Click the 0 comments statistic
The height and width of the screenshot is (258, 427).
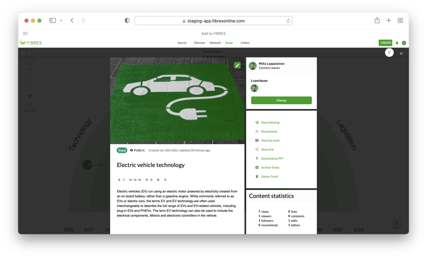296,216
